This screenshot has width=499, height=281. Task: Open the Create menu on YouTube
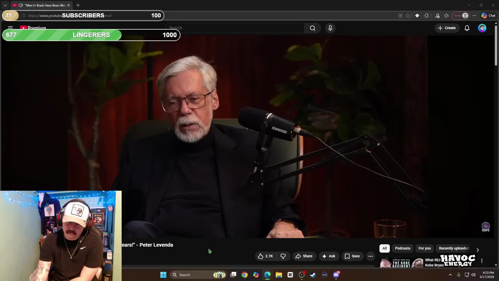tap(447, 28)
